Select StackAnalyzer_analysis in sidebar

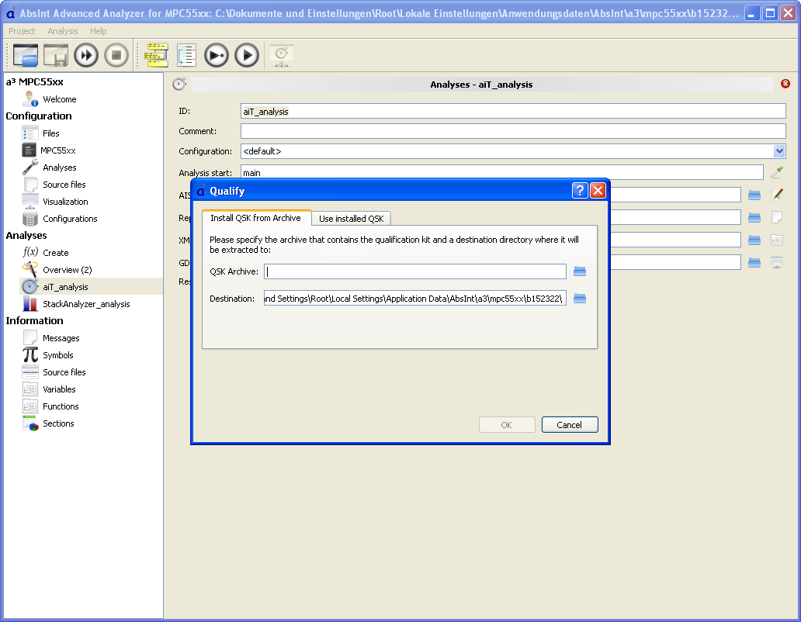coord(86,303)
